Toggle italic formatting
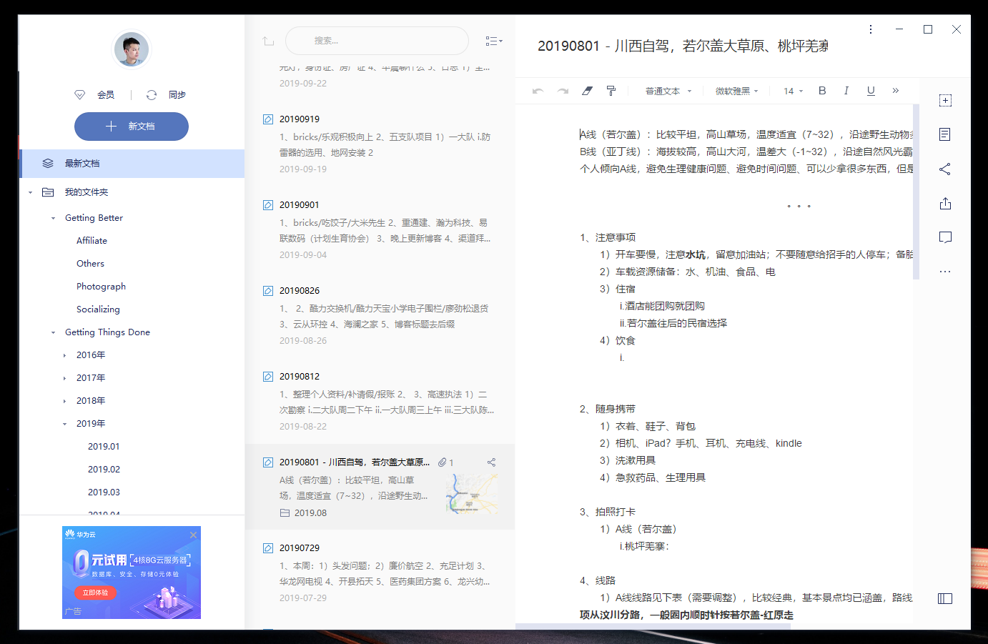988x644 pixels. tap(846, 91)
